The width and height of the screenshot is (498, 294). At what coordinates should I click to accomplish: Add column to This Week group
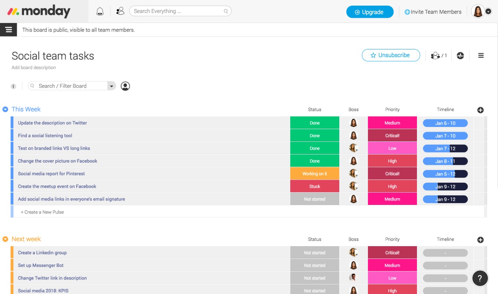(x=480, y=110)
